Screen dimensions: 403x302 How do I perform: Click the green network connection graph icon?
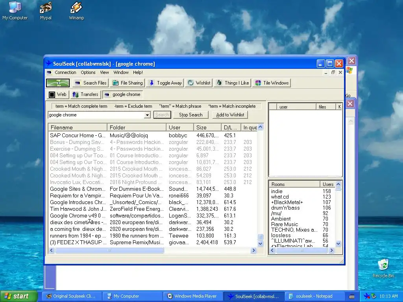(58, 83)
